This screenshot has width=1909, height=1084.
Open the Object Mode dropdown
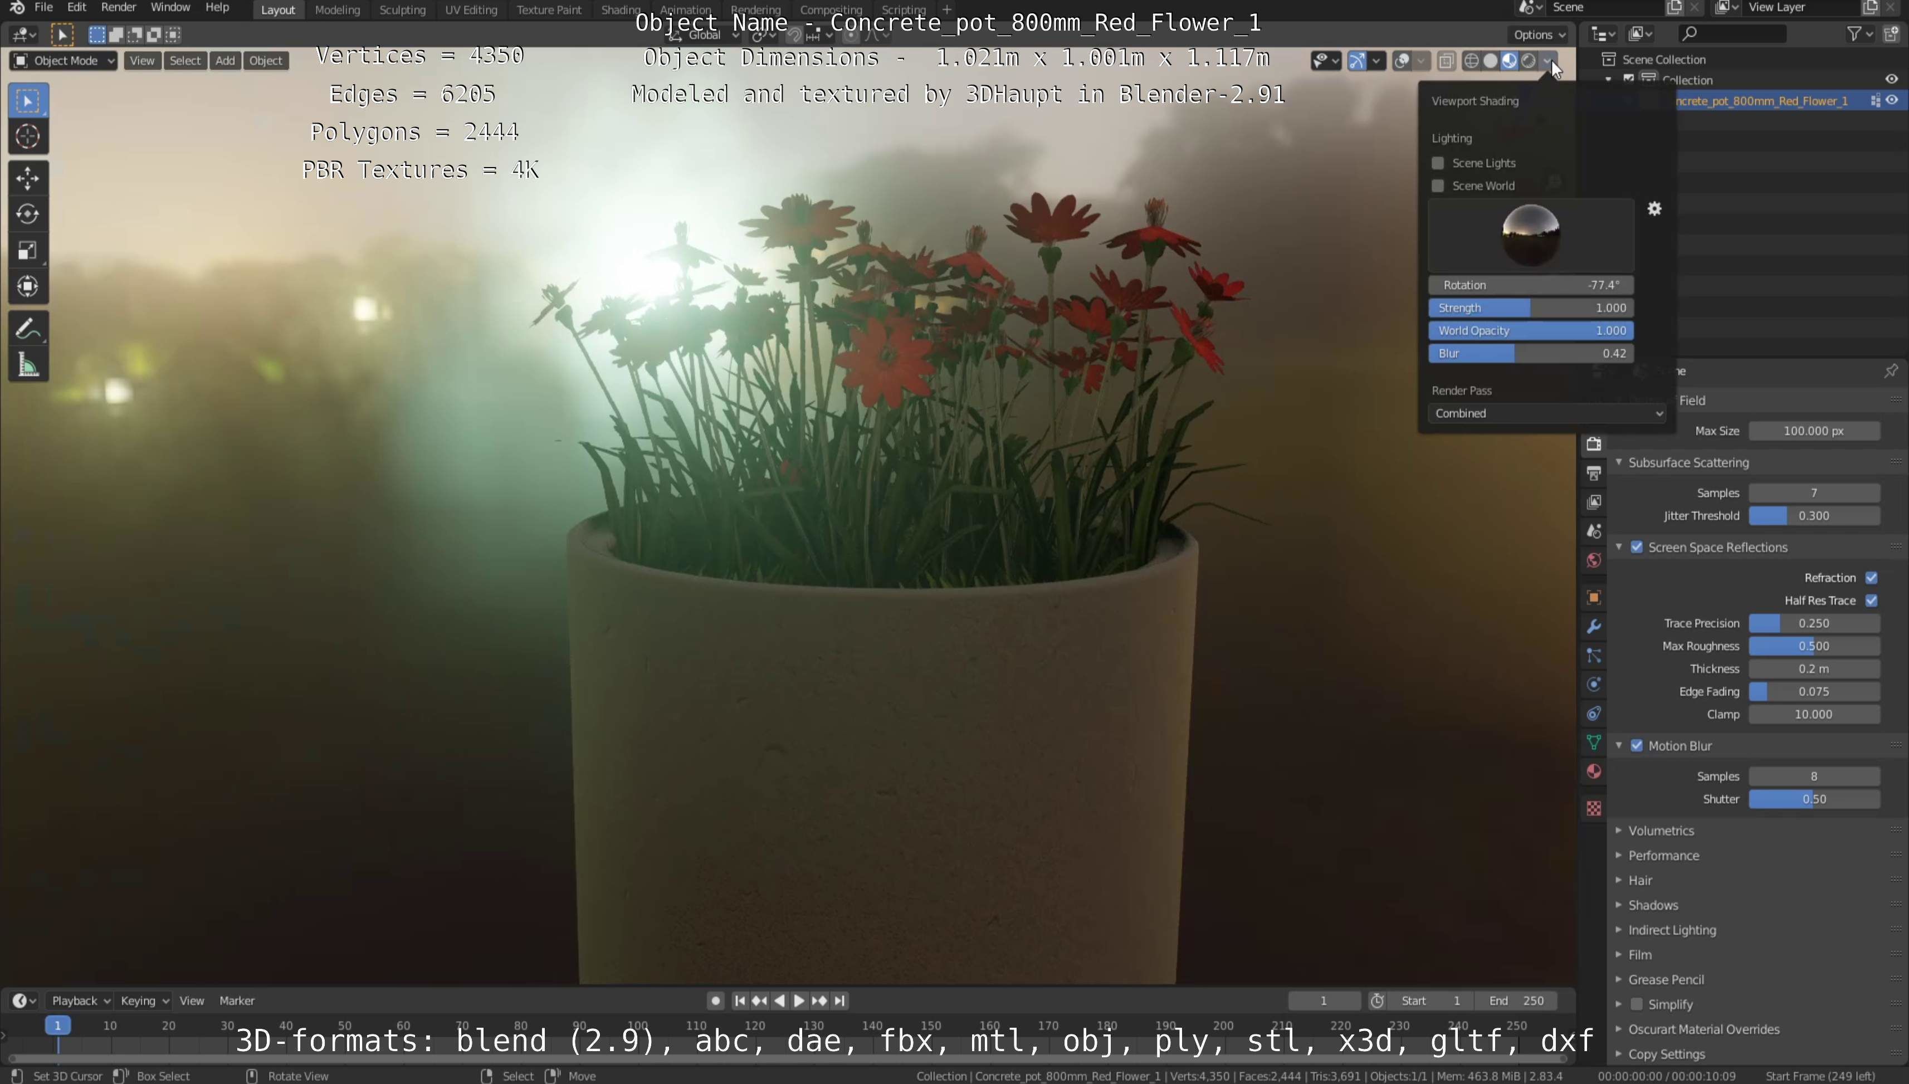(64, 61)
